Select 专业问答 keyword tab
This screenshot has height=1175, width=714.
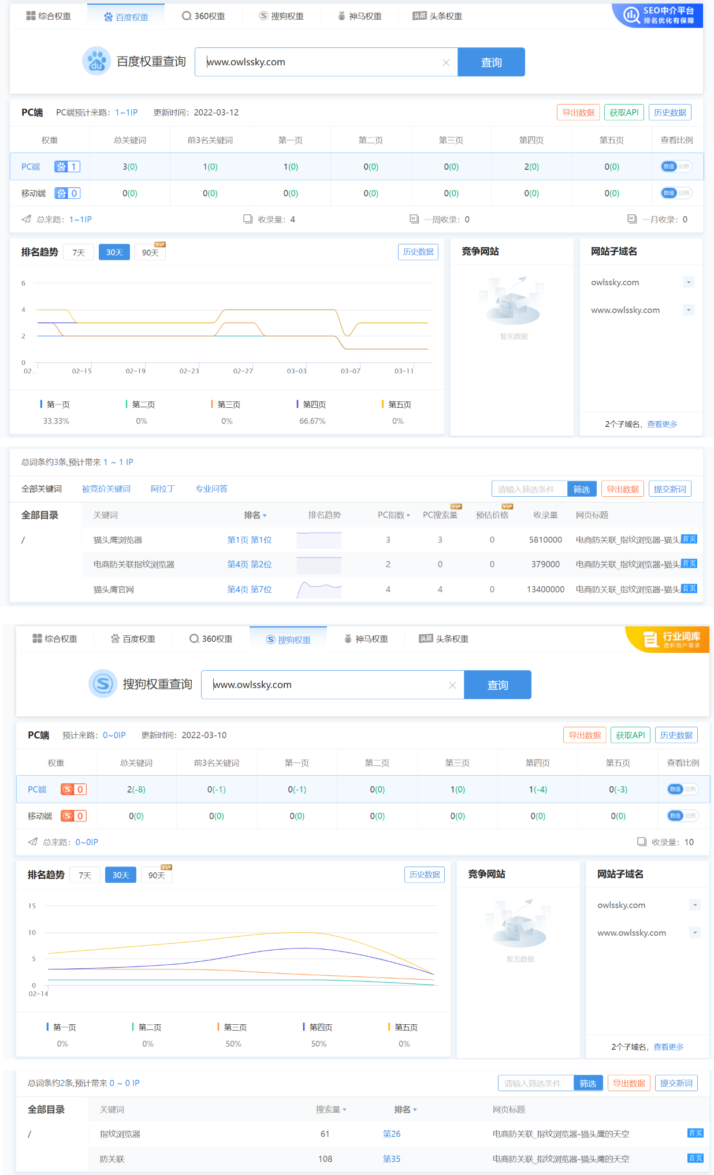(x=211, y=489)
